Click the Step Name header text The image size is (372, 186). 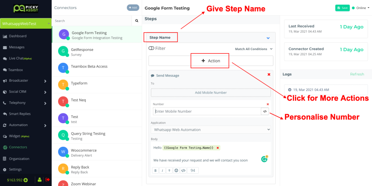tap(160, 37)
